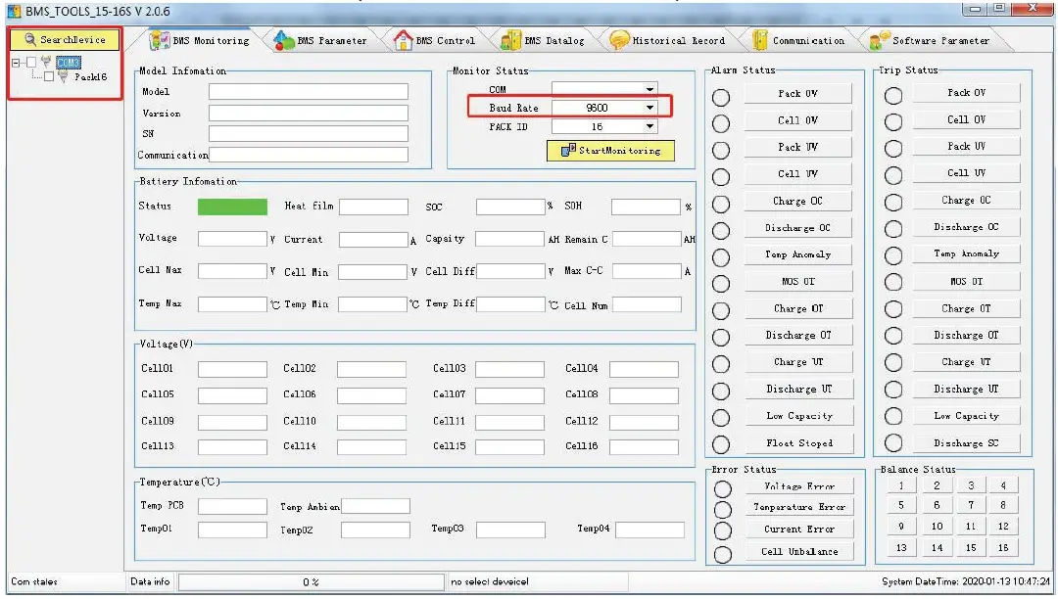
Task: Click the Alarm Status Float Stoped button
Action: click(x=799, y=442)
